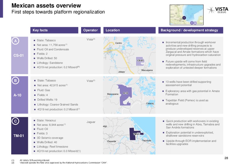This screenshot has width=235, height=165.
Task: Select the Background / development strategy header
Action: (191, 30)
